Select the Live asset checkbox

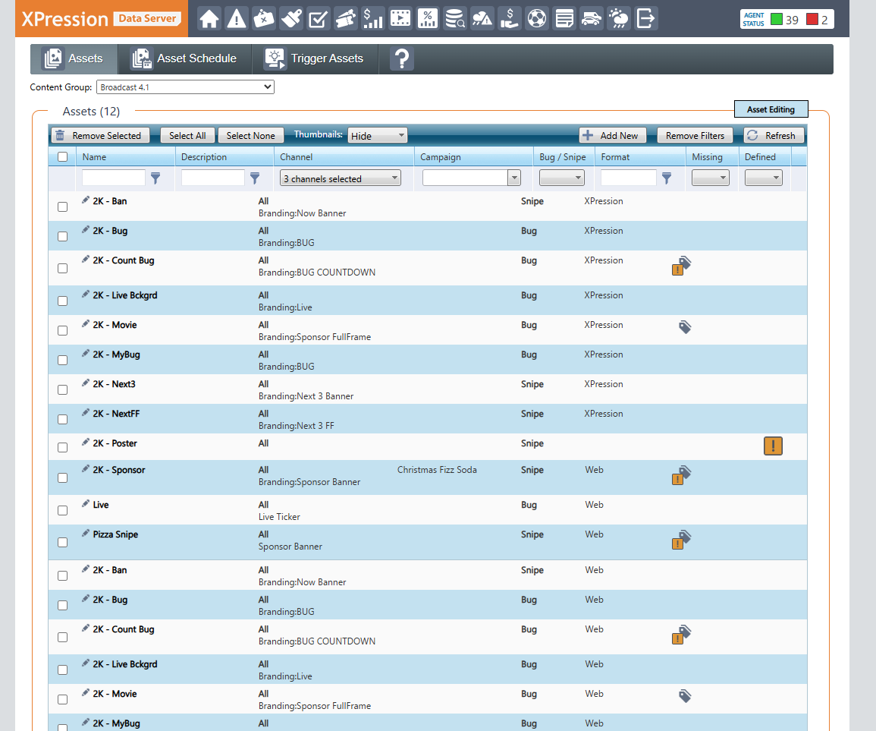pyautogui.click(x=63, y=512)
